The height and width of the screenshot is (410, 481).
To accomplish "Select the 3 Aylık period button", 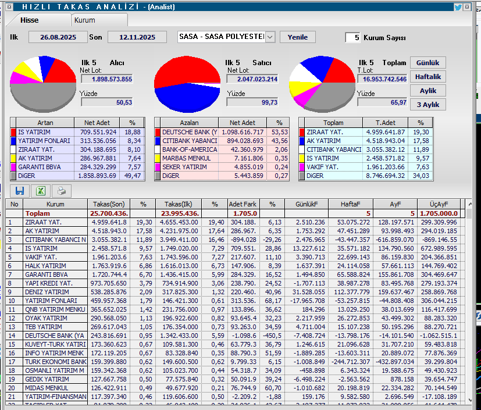I will 427,105.
